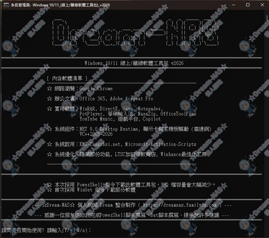Screen dimensions: 269x238
Task: Click the 'NET 8.0 Desktop Runtime' line
Action: [x=146, y=129]
